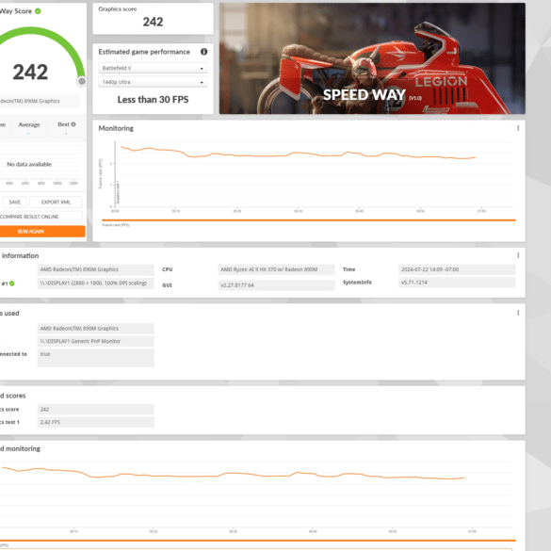Click the Graphics score 242 card
Screen dimensions: 551x551
pyautogui.click(x=153, y=19)
